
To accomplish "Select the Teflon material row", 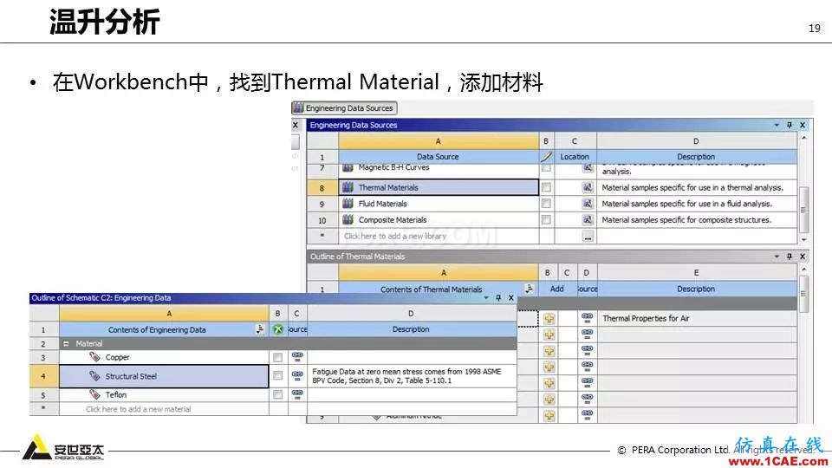I will click(x=164, y=395).
